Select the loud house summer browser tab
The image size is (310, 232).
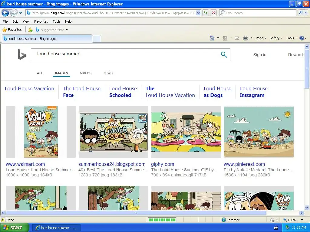[x=47, y=39]
